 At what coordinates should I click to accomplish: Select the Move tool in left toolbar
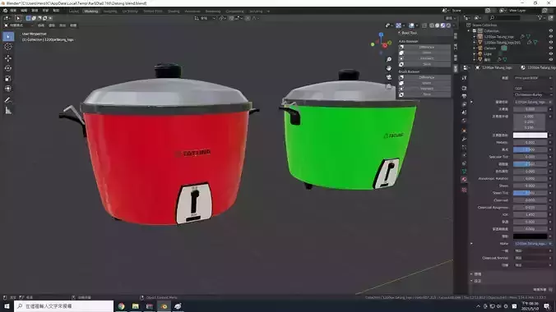pos(8,58)
